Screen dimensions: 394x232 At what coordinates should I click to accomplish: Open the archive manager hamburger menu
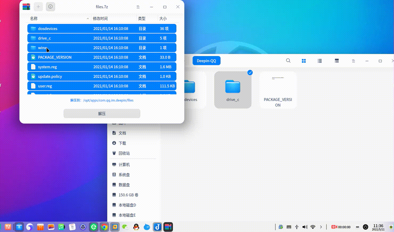click(138, 7)
